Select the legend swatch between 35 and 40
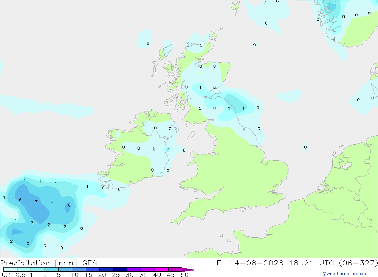Image resolution: width=378 pixels, height=277 pixels. point(147,269)
